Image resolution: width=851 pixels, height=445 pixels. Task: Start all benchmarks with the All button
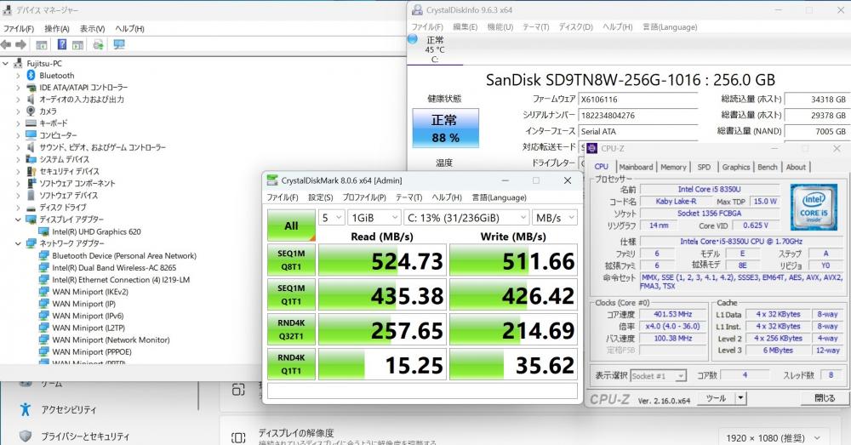[291, 226]
